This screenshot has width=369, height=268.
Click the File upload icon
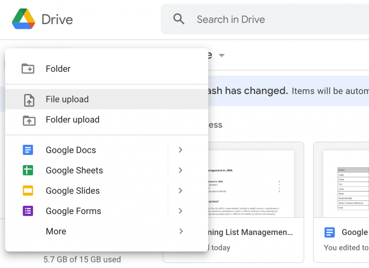click(29, 99)
